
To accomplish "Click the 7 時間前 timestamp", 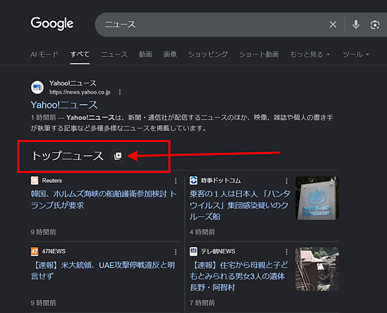I will [202, 303].
